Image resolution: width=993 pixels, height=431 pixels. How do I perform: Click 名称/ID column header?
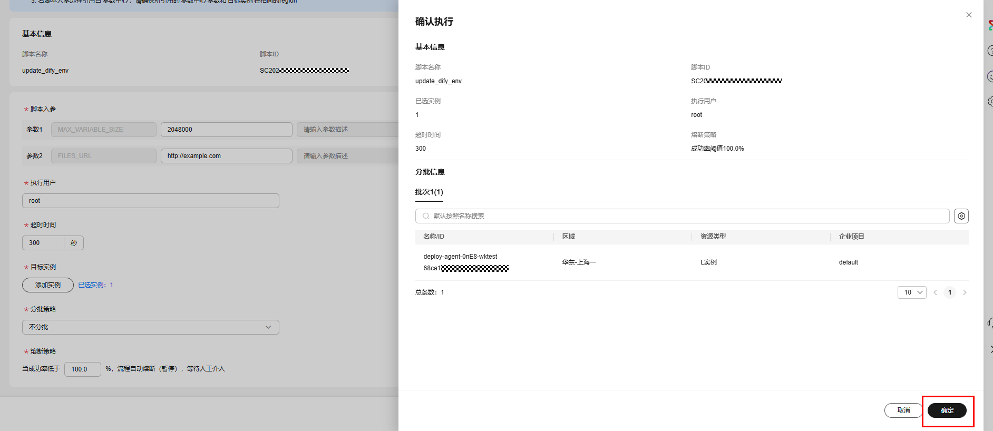pos(434,237)
